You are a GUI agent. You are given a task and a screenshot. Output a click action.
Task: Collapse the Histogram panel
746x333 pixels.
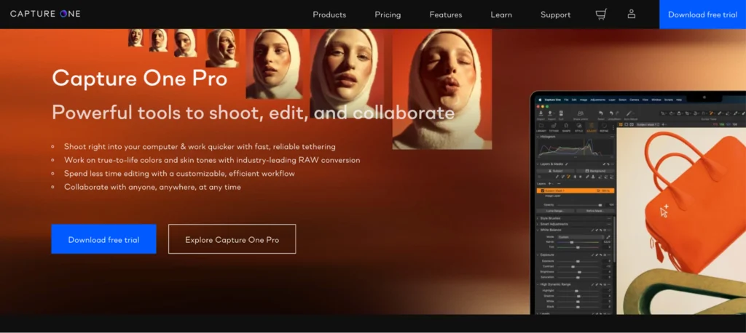point(538,137)
